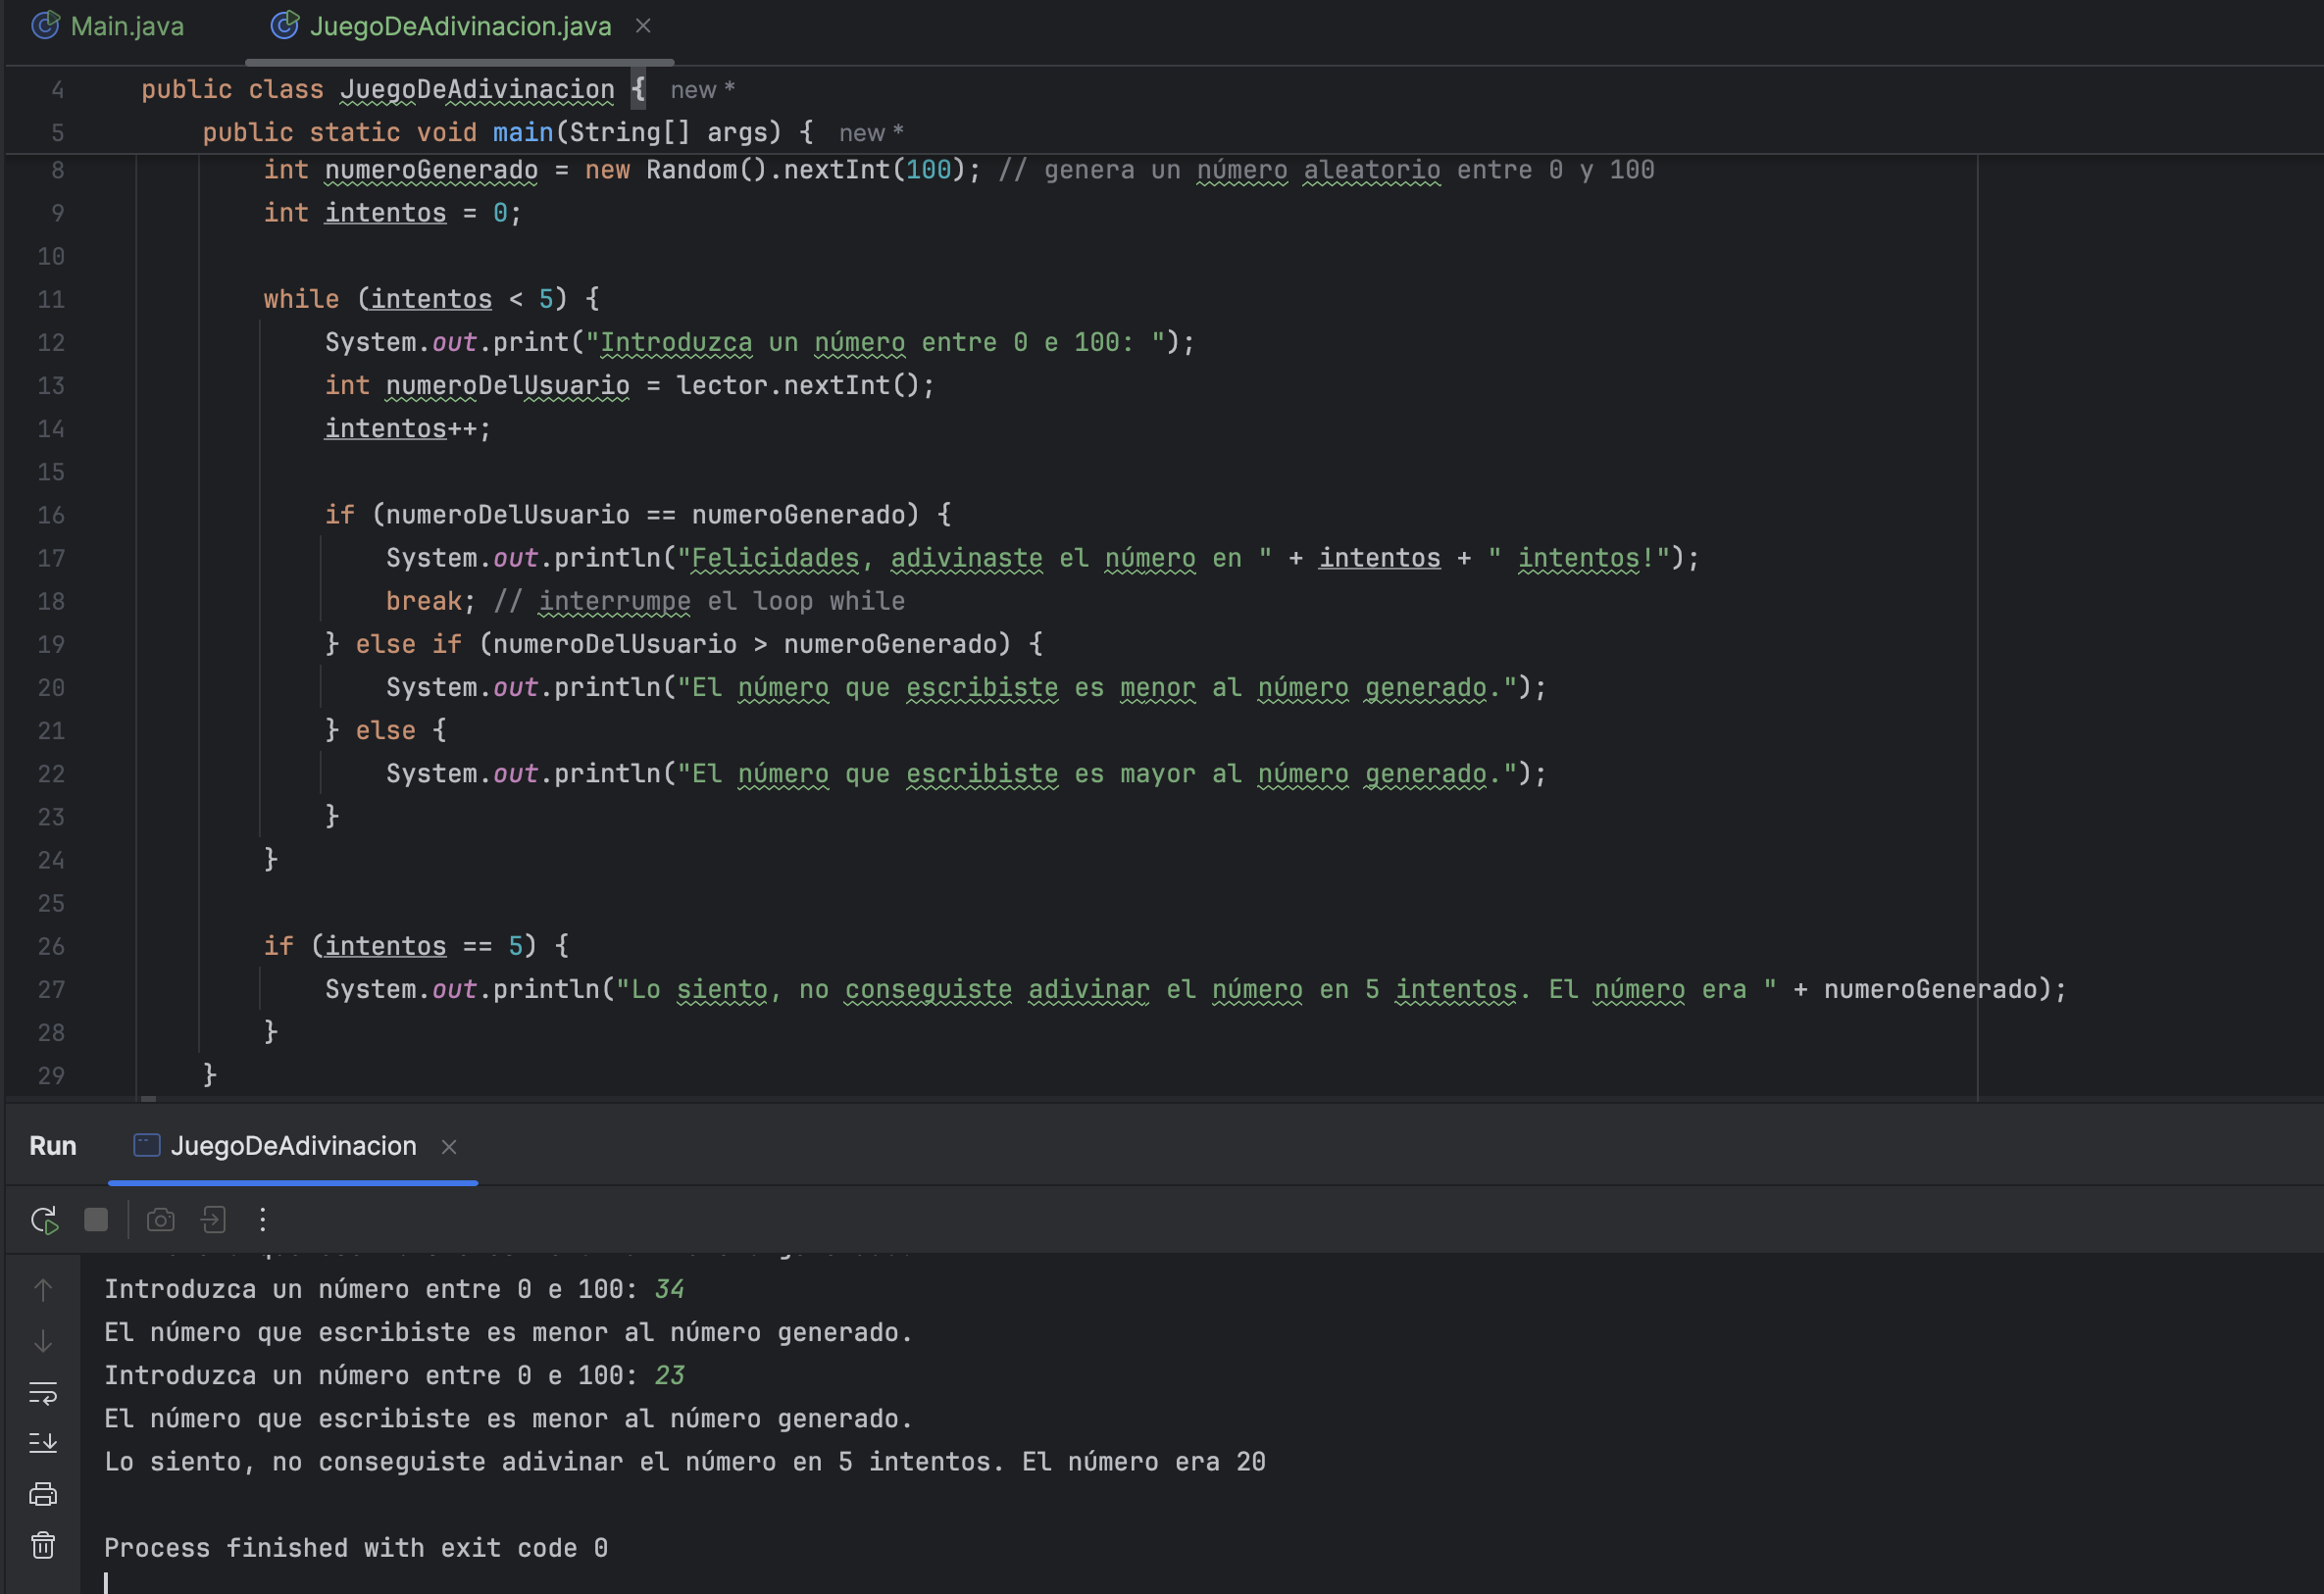2324x1594 pixels.
Task: Toggle soft-wrap in the console
Action: pos(43,1392)
